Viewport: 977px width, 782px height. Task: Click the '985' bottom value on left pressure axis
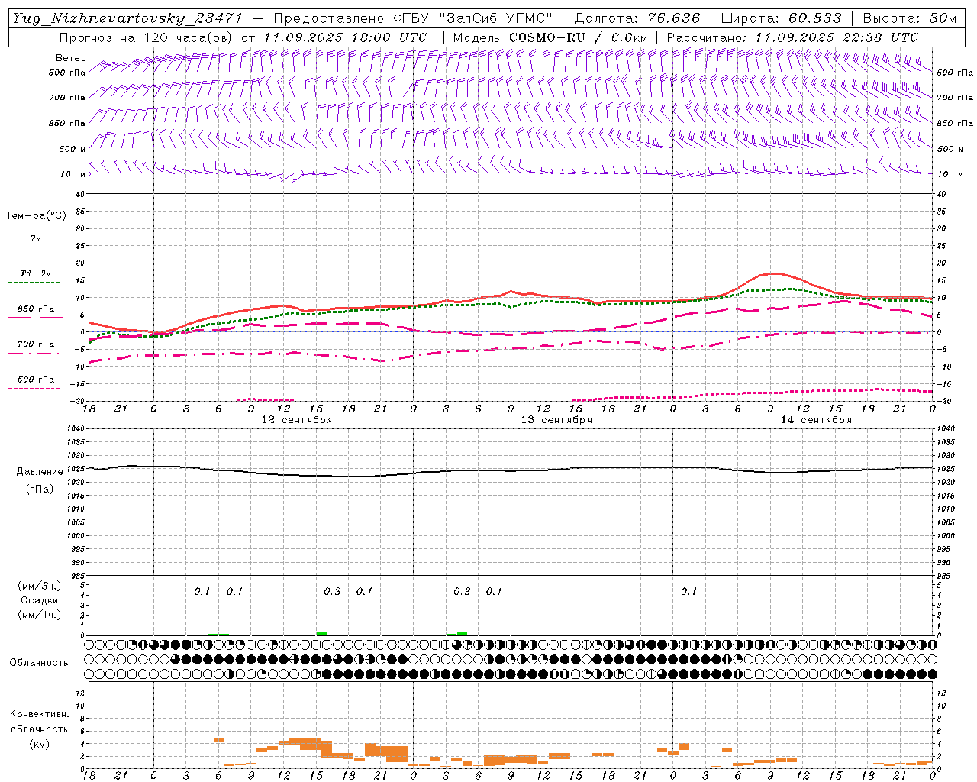tap(79, 575)
